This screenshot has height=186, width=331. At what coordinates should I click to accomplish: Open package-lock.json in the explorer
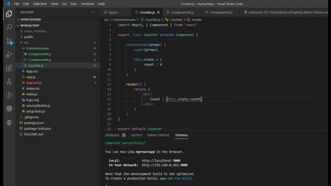coord(57,129)
